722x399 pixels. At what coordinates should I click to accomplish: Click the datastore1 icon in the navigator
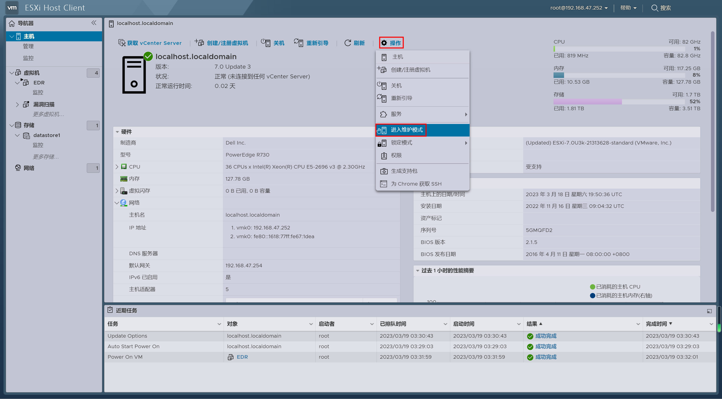[x=26, y=136]
